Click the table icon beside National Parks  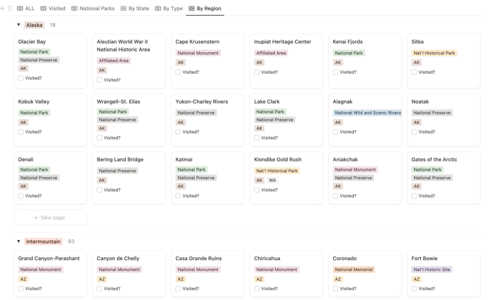[x=74, y=8]
